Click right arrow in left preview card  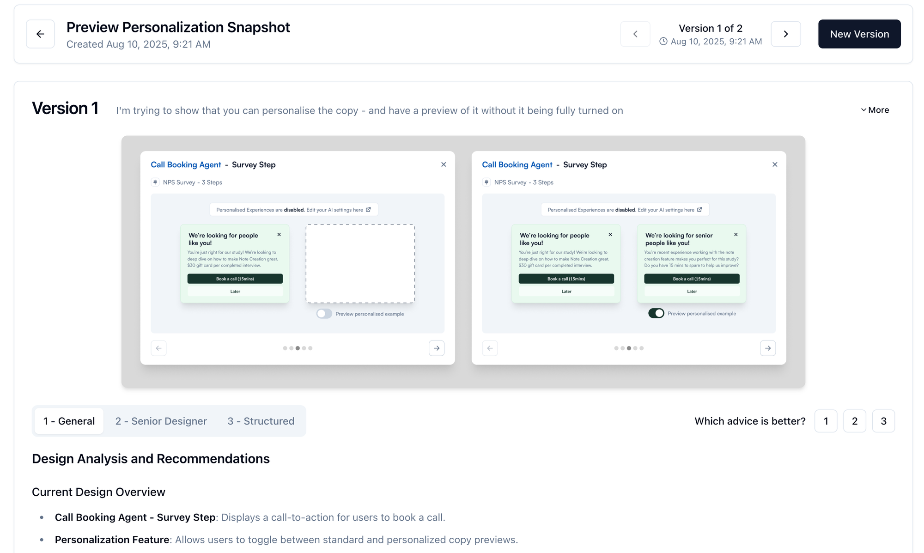click(x=437, y=348)
